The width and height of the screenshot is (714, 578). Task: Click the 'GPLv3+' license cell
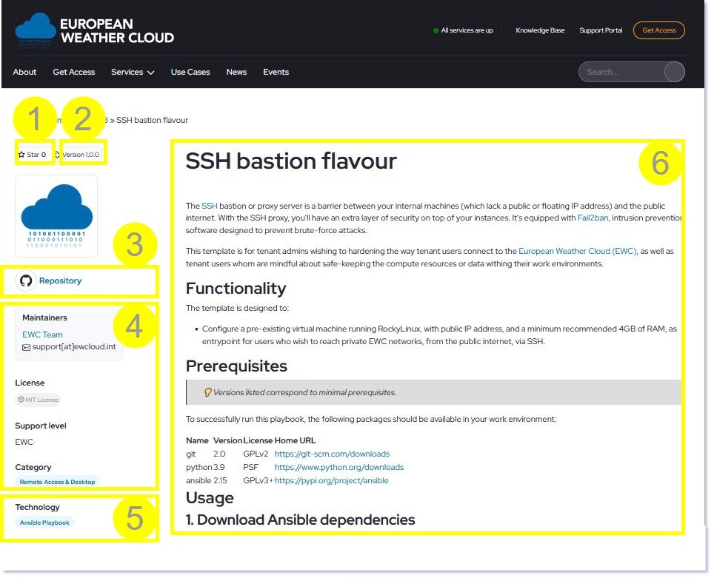point(258,480)
